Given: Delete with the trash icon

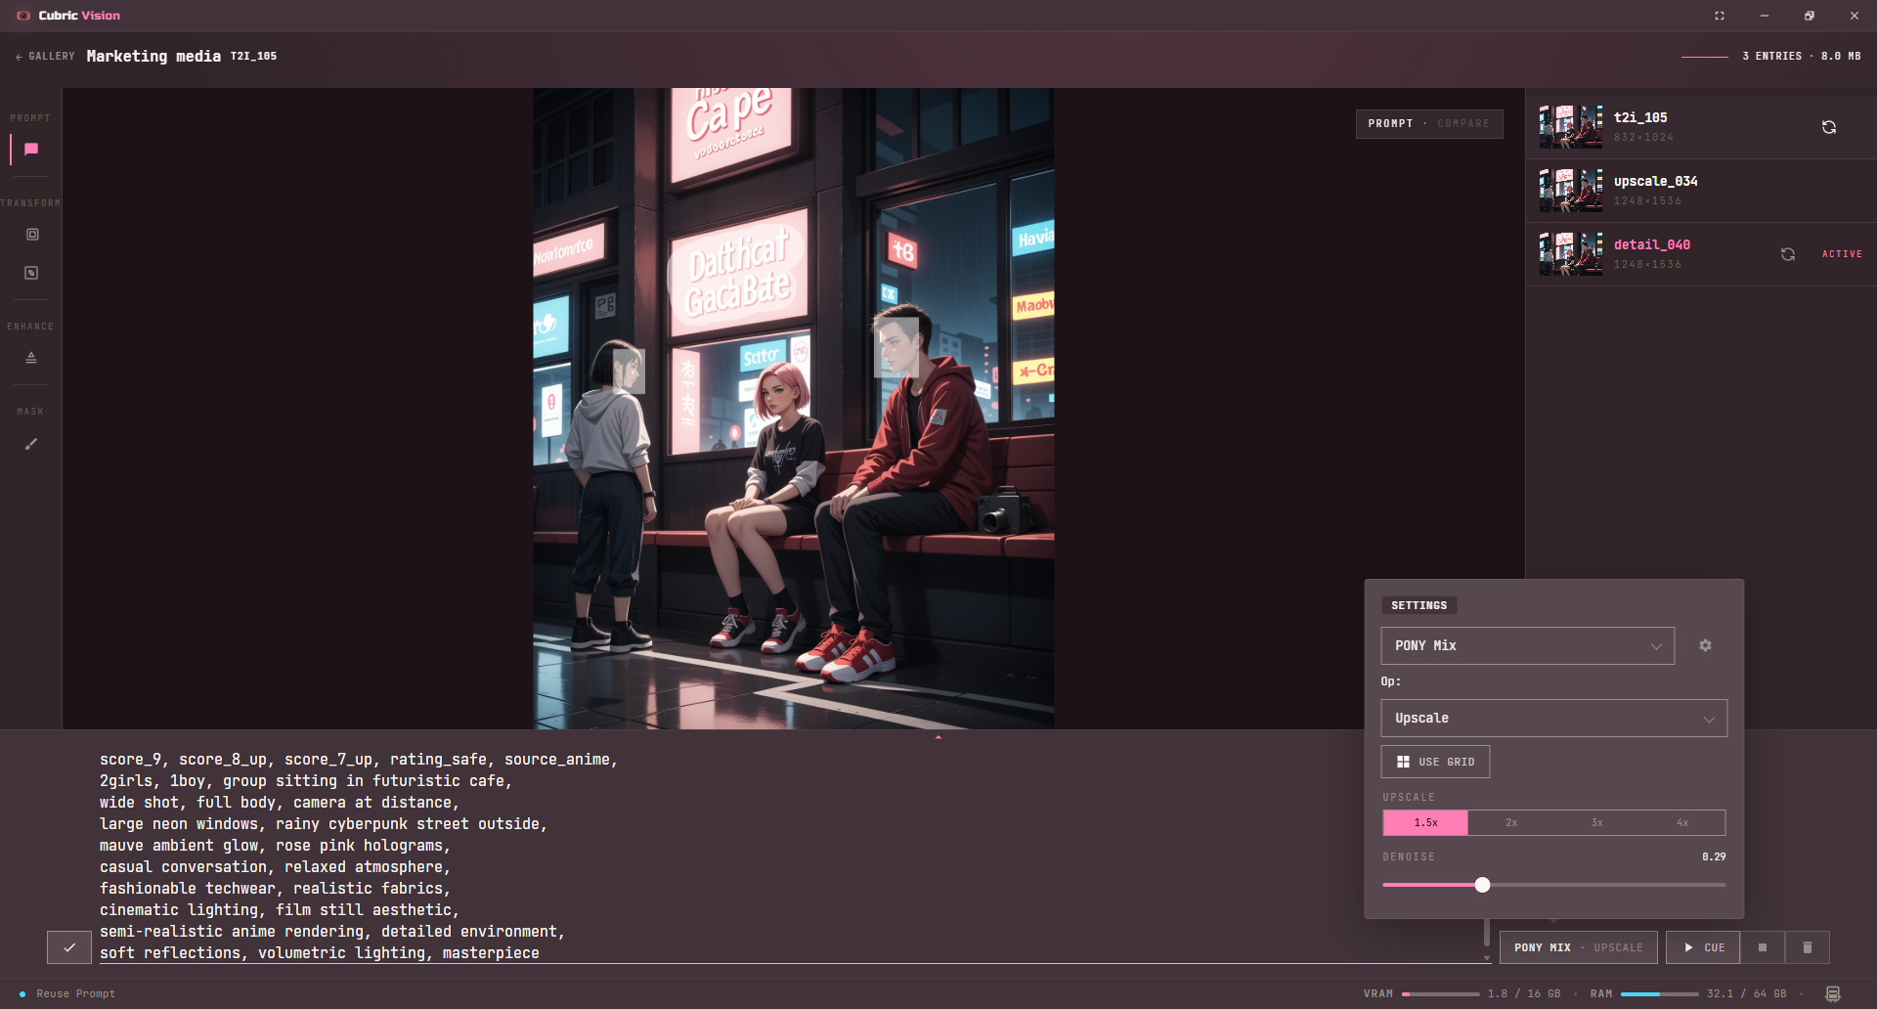Looking at the screenshot, I should click(1808, 947).
